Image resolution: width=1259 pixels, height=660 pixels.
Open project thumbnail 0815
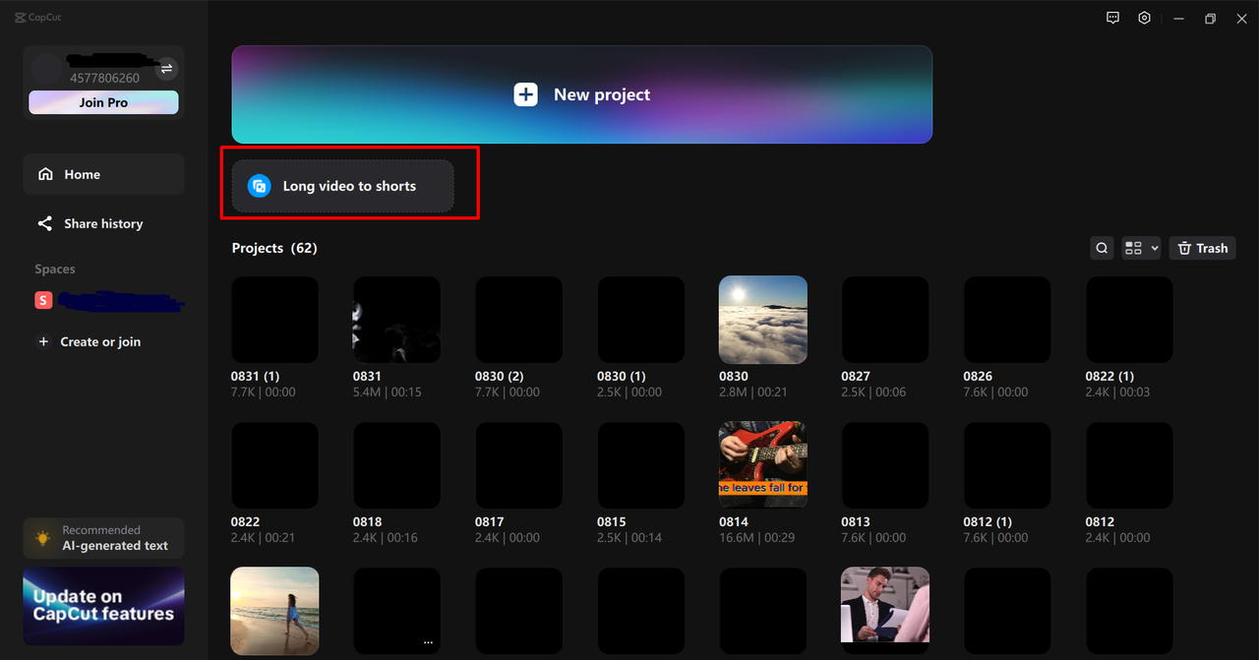[x=640, y=465]
